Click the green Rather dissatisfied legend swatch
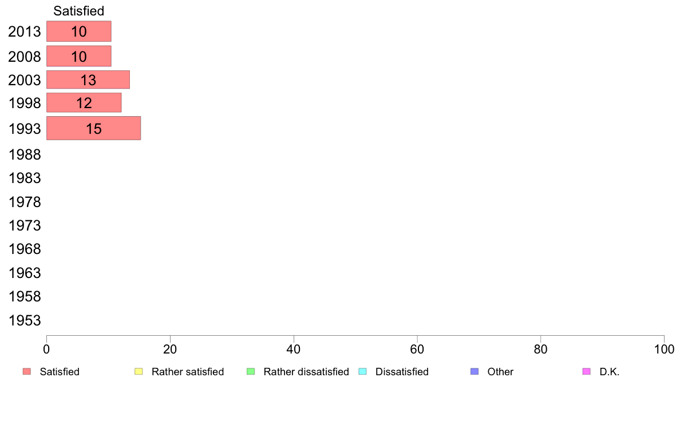The height and width of the screenshot is (421, 680). 251,372
